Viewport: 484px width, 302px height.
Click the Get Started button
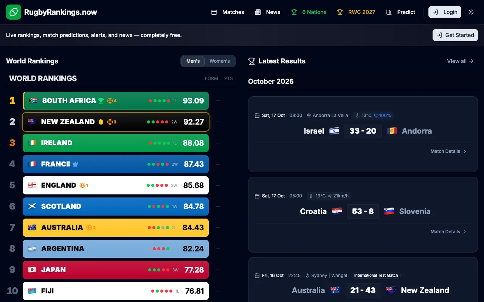point(455,35)
